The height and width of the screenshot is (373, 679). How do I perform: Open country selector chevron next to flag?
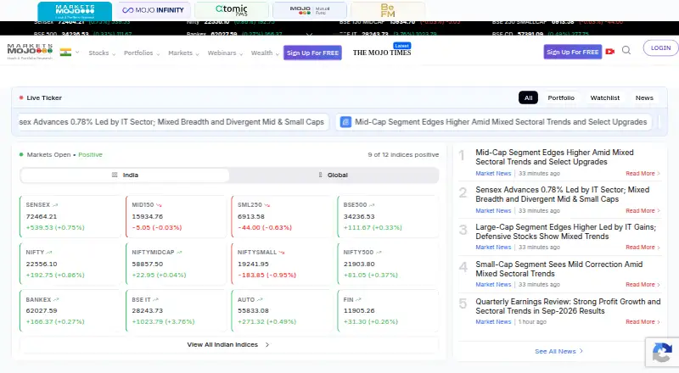click(x=77, y=53)
